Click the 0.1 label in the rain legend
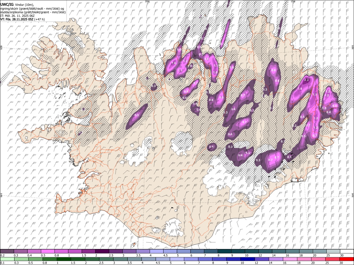The height and width of the screenshot is (265, 354). pos(2,263)
